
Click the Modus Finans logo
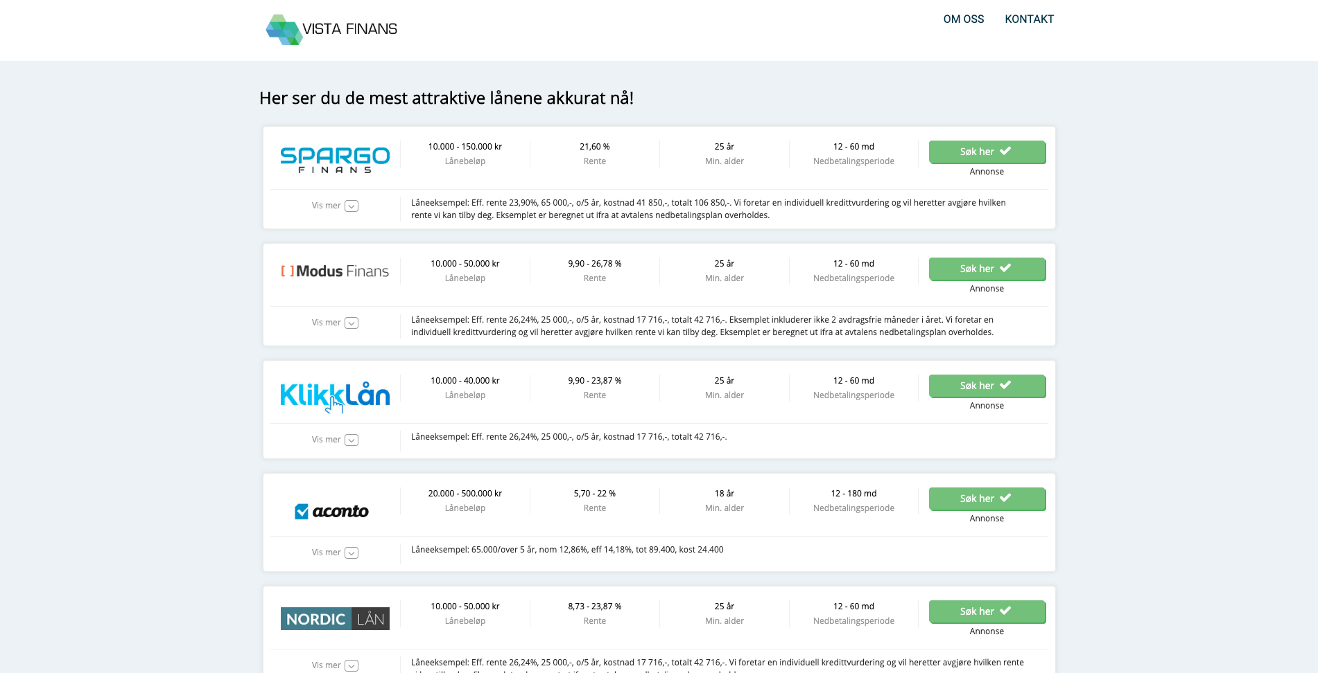pos(335,271)
